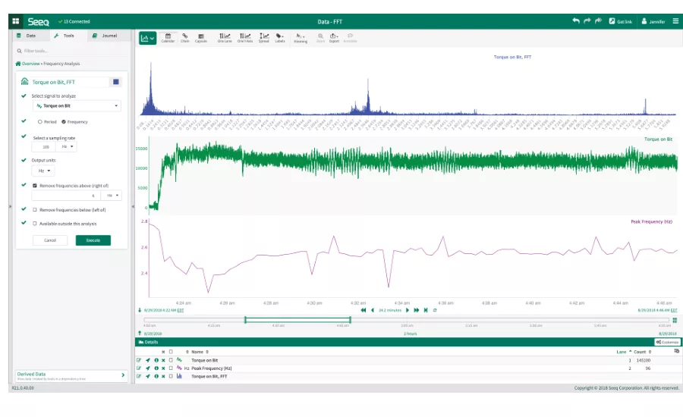Click left handle of investigate range slider
This screenshot has height=417, width=683.
[245, 320]
